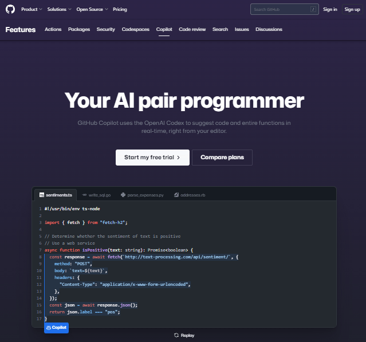Viewport: 366px width, 342px height.
Task: Click the GitHub Octocat logo
Action: (11, 10)
